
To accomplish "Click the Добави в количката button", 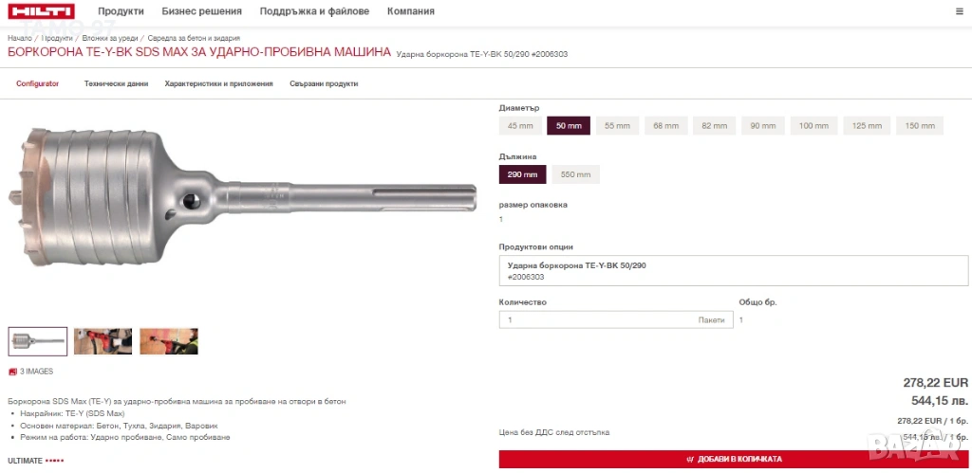I will (734, 459).
